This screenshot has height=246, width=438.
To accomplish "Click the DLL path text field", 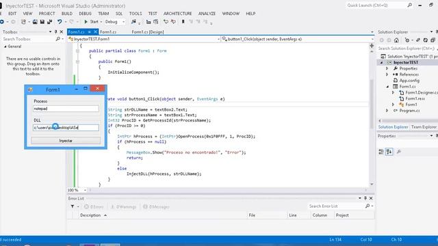I will [66, 128].
